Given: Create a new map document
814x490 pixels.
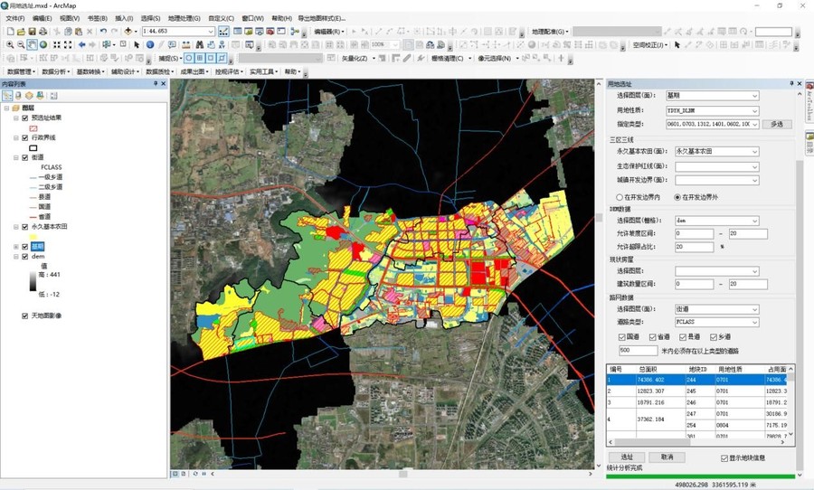Looking at the screenshot, I should click(x=10, y=32).
